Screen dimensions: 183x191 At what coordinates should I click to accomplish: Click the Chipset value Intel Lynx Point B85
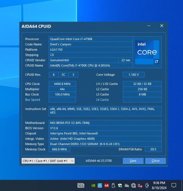click(x=105, y=133)
